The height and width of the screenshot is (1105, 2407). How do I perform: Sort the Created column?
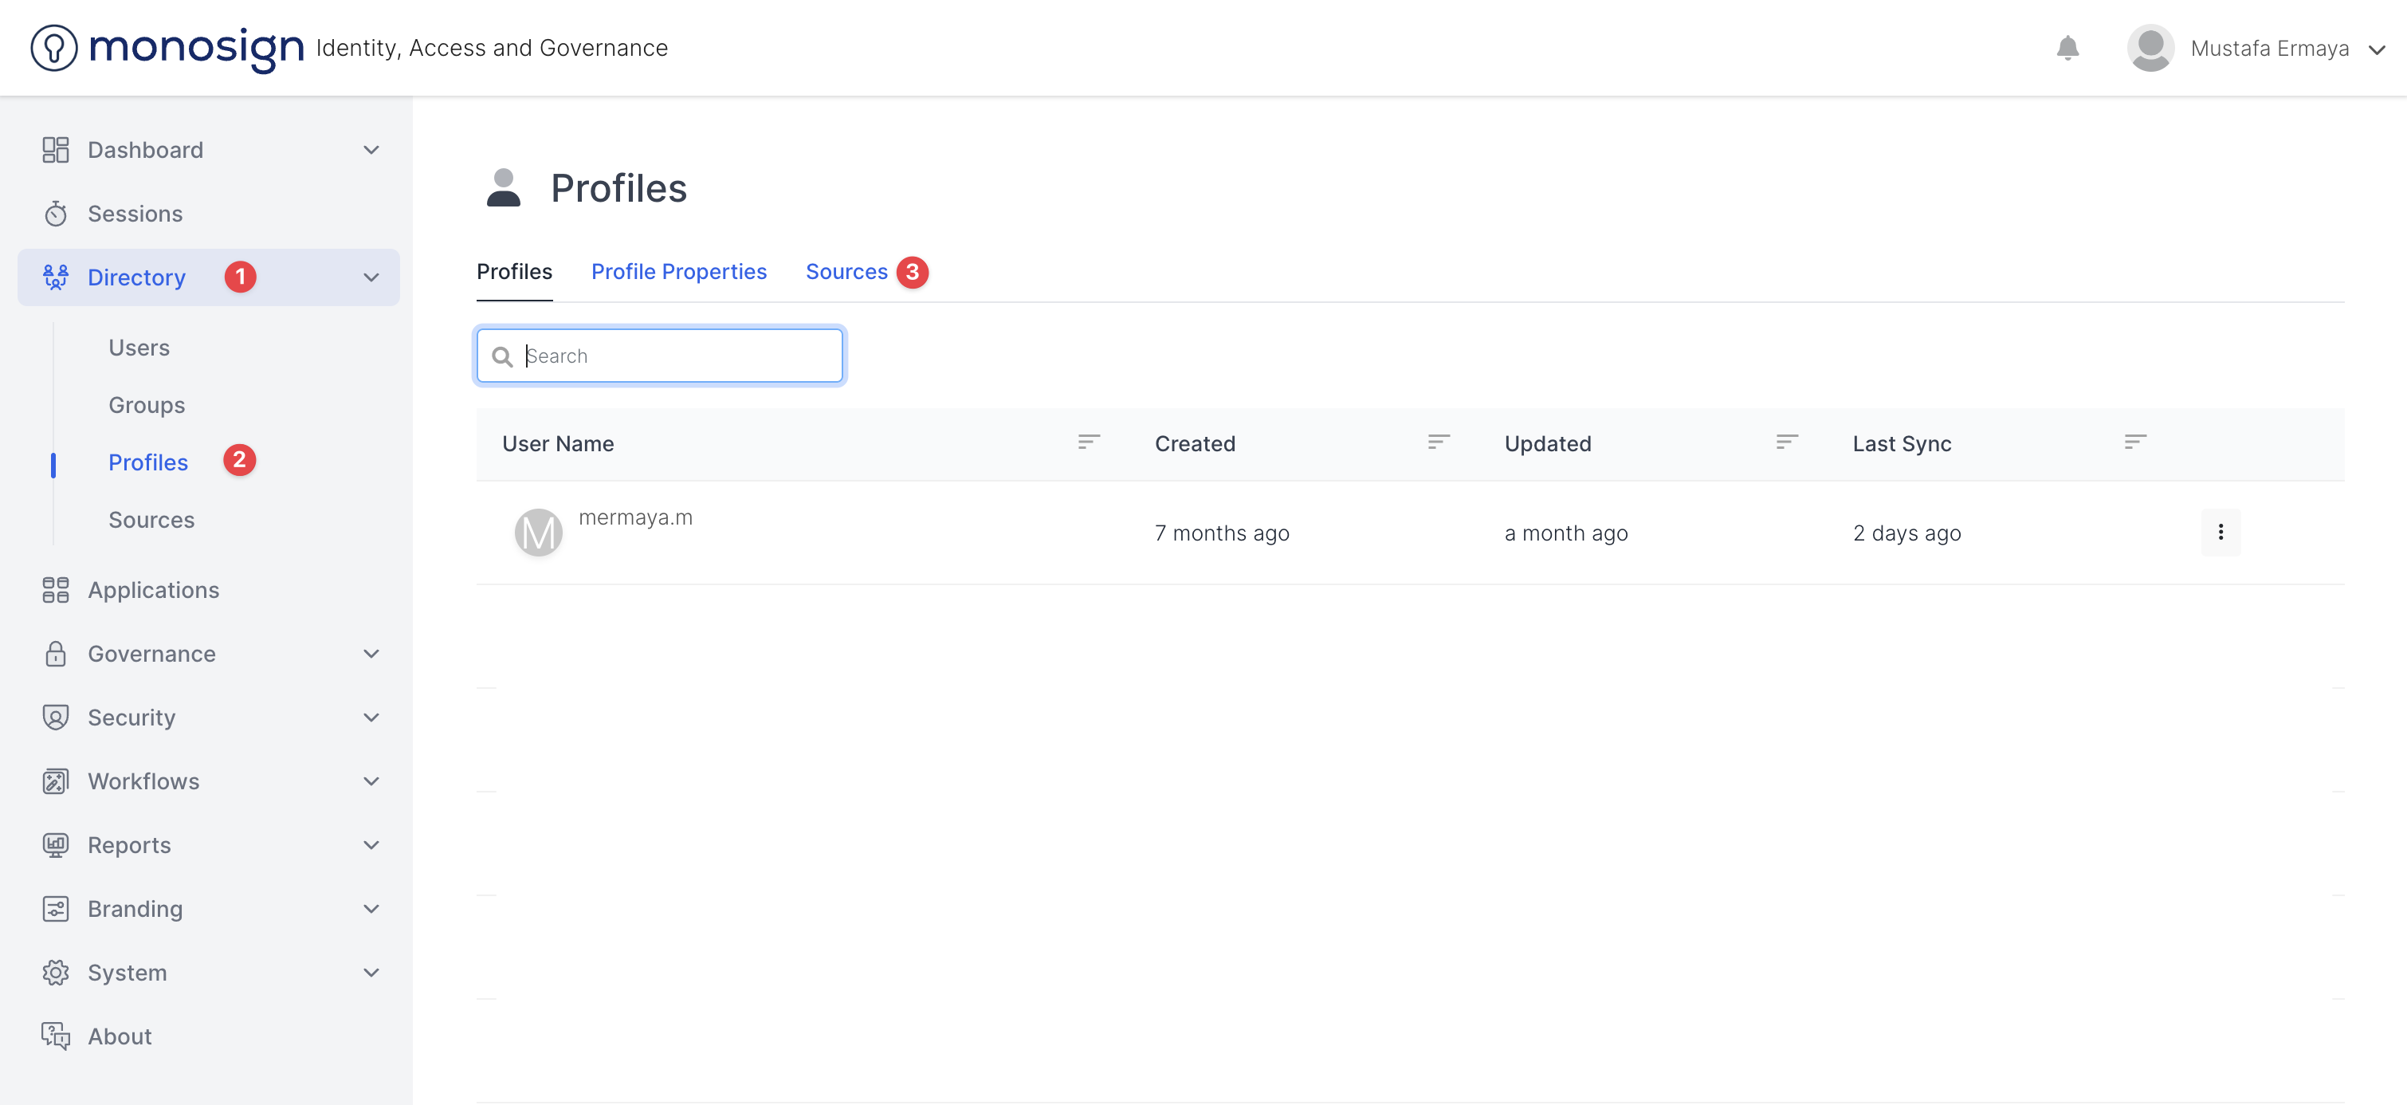coord(1438,442)
